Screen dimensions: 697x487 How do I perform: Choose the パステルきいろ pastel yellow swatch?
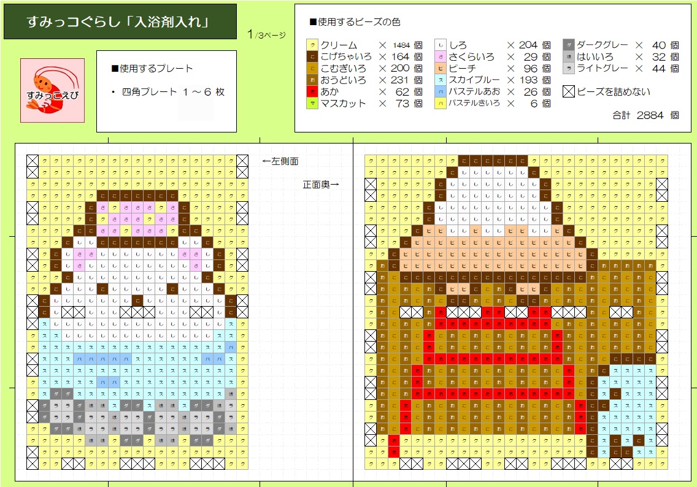[x=441, y=104]
